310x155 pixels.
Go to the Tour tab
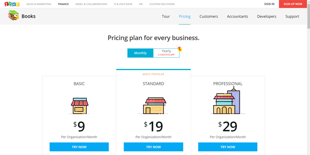[x=166, y=16]
